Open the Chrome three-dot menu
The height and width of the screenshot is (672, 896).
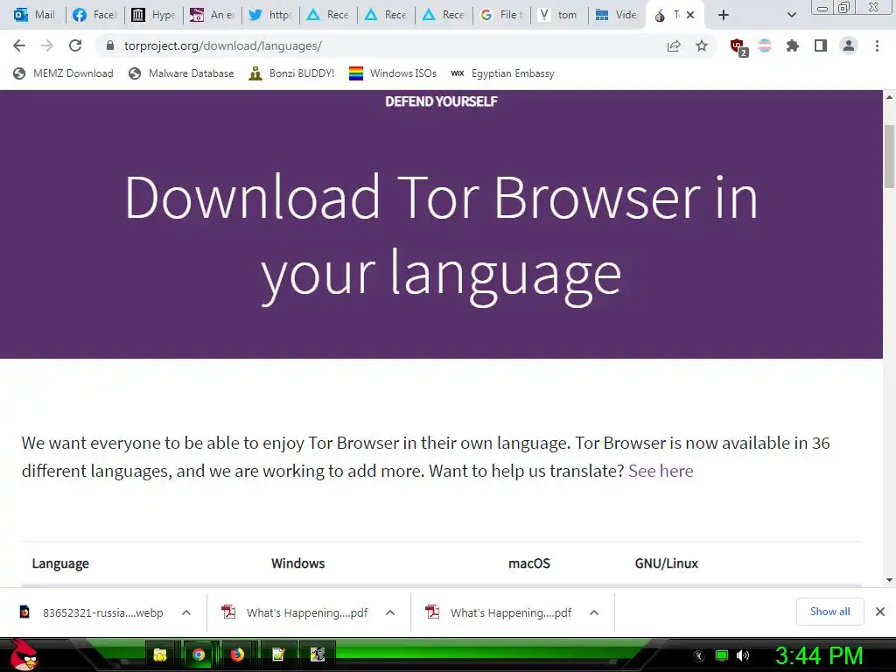click(877, 45)
